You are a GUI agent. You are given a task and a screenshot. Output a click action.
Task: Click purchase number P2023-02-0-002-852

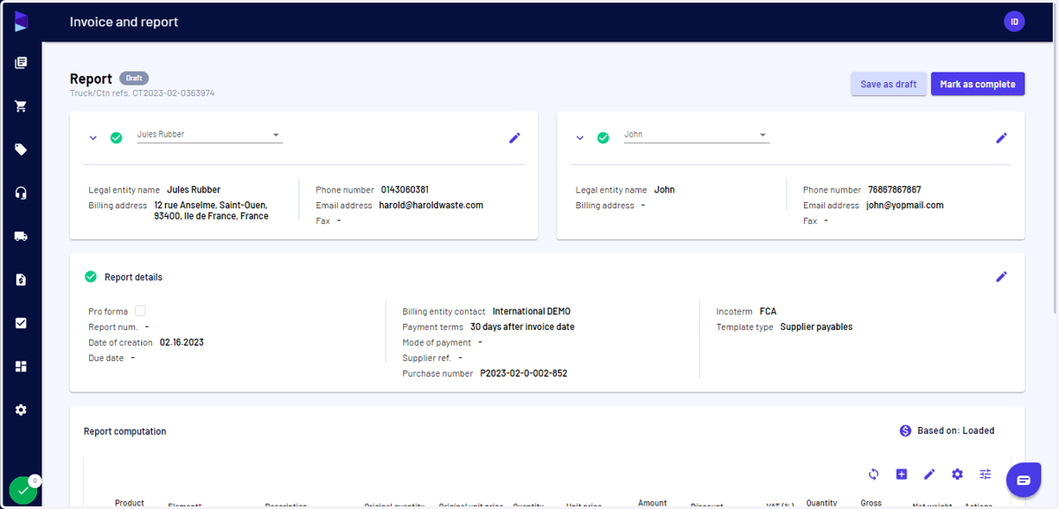pyautogui.click(x=523, y=373)
